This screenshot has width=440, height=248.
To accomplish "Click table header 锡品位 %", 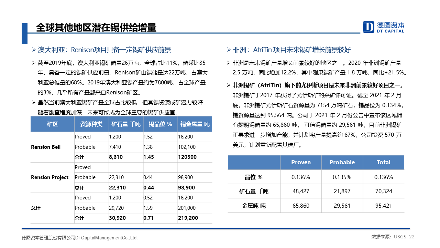I will (160, 124).
